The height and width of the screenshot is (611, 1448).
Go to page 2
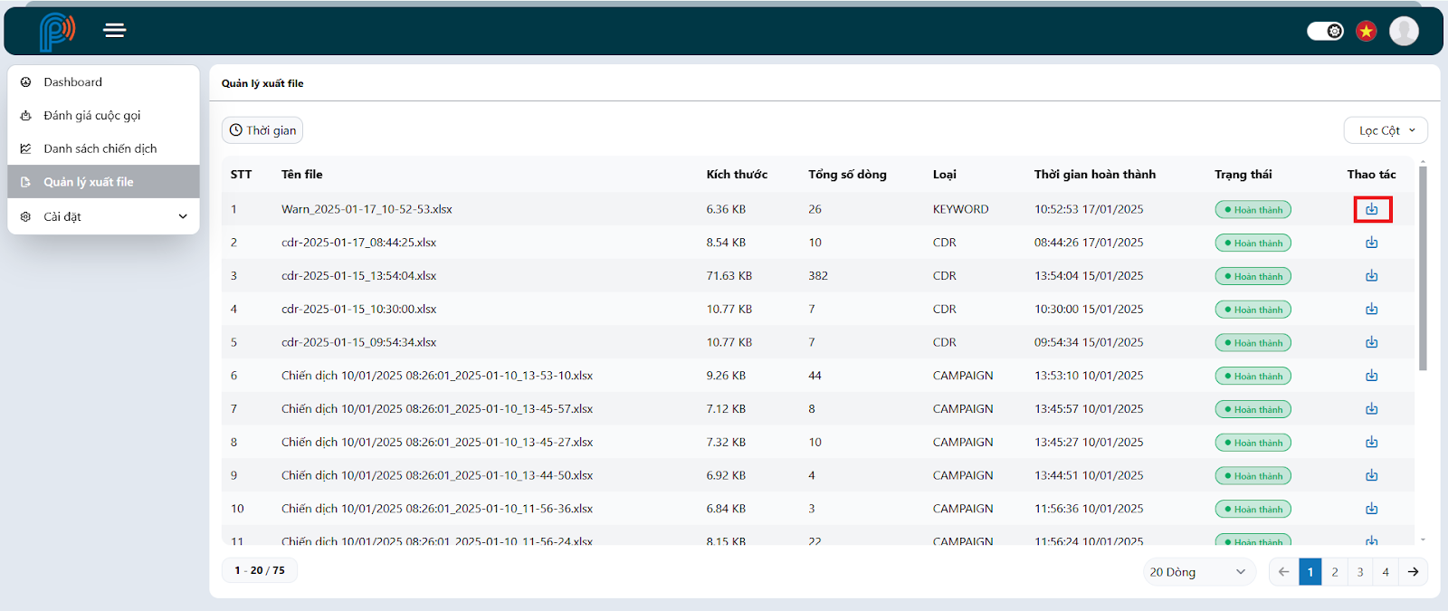[x=1335, y=572]
